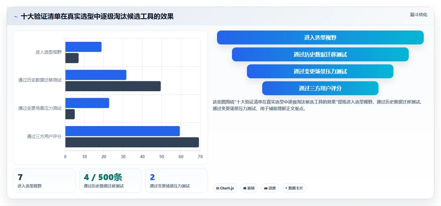Click the dark bar for 通过历史数据迁移测试

click(x=113, y=86)
